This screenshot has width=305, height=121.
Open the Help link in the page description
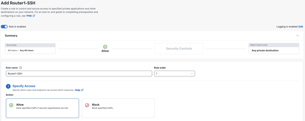29,16
